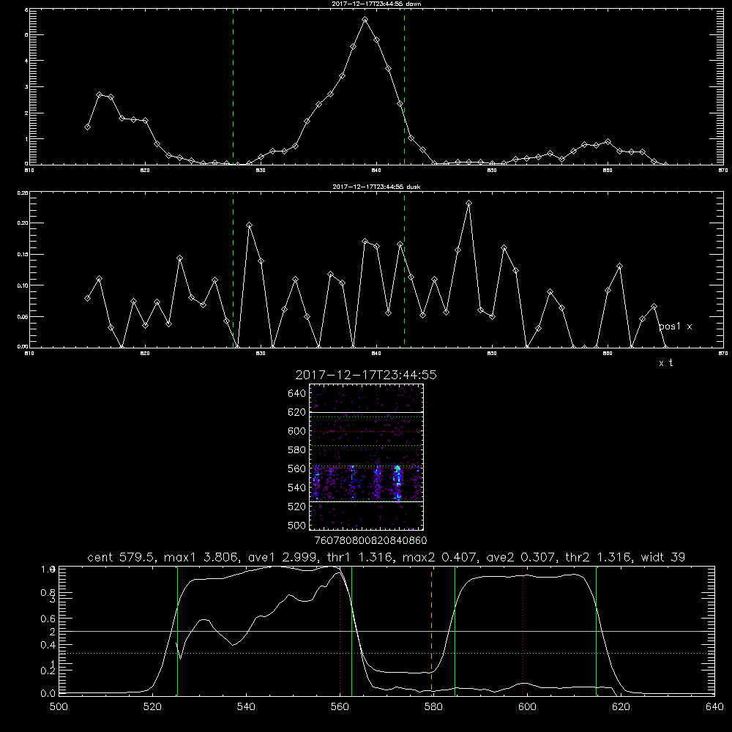Click the red dotted line at 560 in the bottom plot
The width and height of the screenshot is (732, 732).
point(340,630)
